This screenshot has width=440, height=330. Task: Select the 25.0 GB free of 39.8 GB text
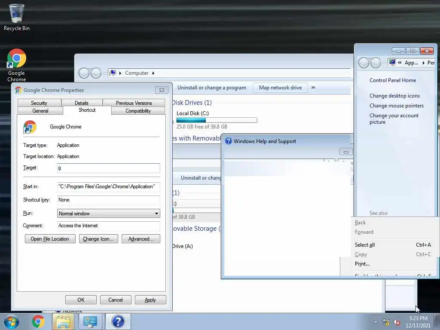[x=202, y=127]
